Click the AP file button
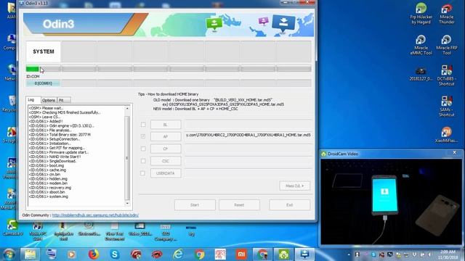Image resolution: width=465 pixels, height=261 pixels. [166, 136]
